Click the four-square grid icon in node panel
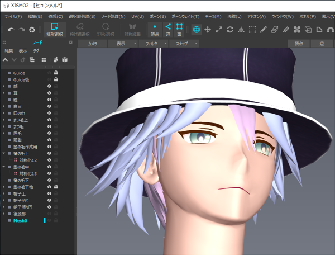Viewport: 335px width, 255px height. pyautogui.click(x=44, y=60)
